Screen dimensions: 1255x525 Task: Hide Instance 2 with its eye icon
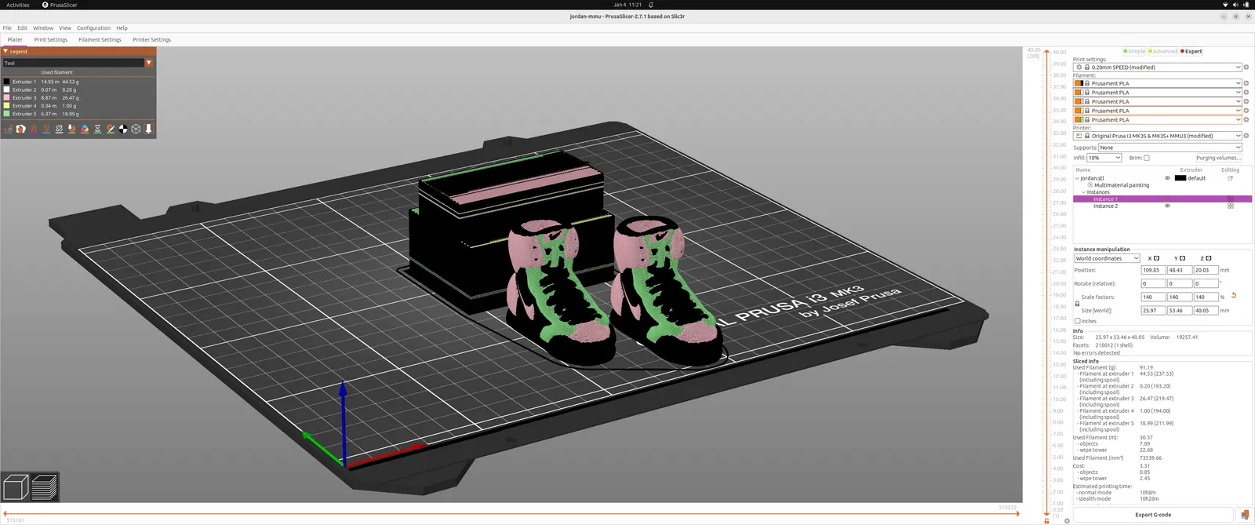click(1167, 206)
